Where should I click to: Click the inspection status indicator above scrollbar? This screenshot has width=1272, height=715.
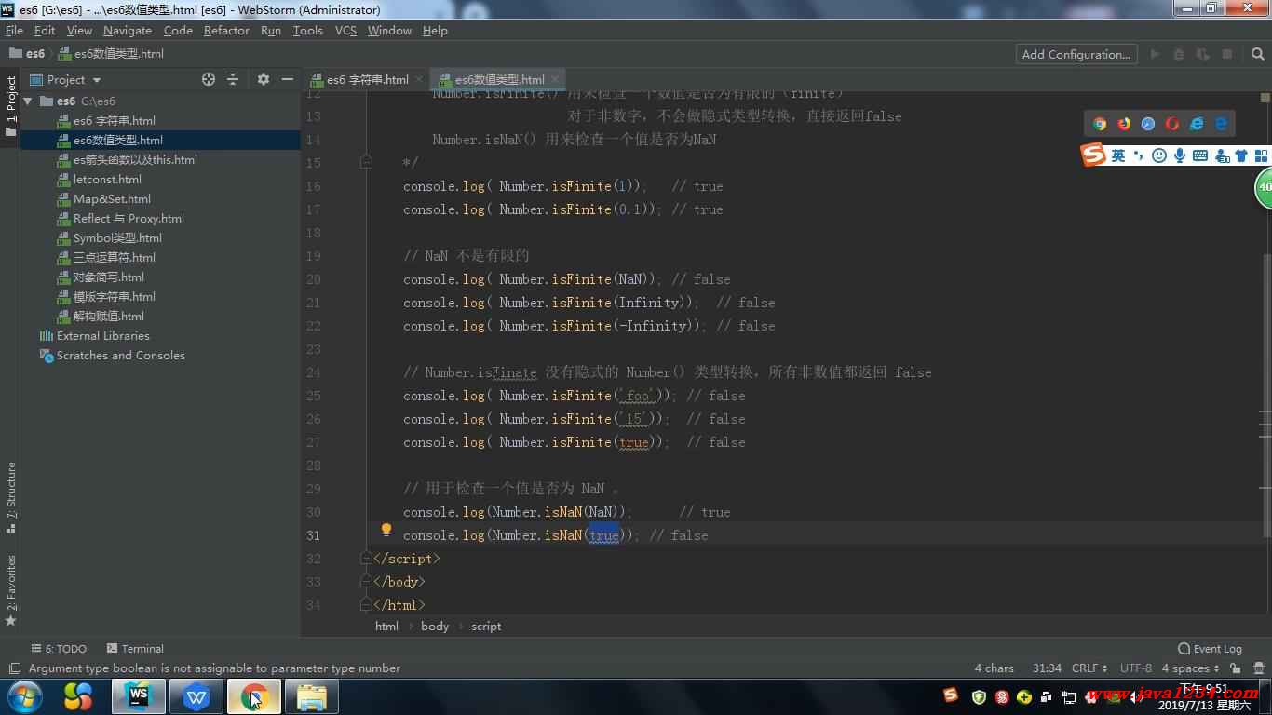pyautogui.click(x=1265, y=97)
